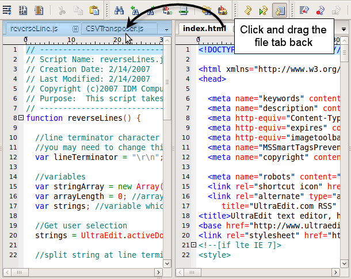Click line number 5 in right pane gutter
The width and height of the screenshot is (351, 279).
coord(188,89)
